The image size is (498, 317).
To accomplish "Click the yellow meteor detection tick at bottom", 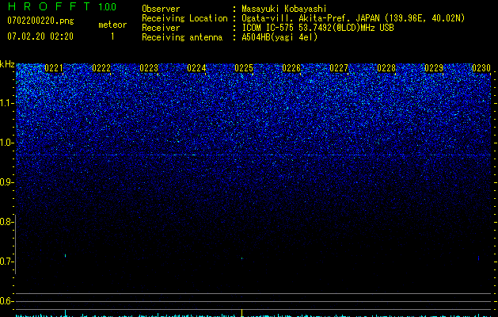I will tap(242, 312).
